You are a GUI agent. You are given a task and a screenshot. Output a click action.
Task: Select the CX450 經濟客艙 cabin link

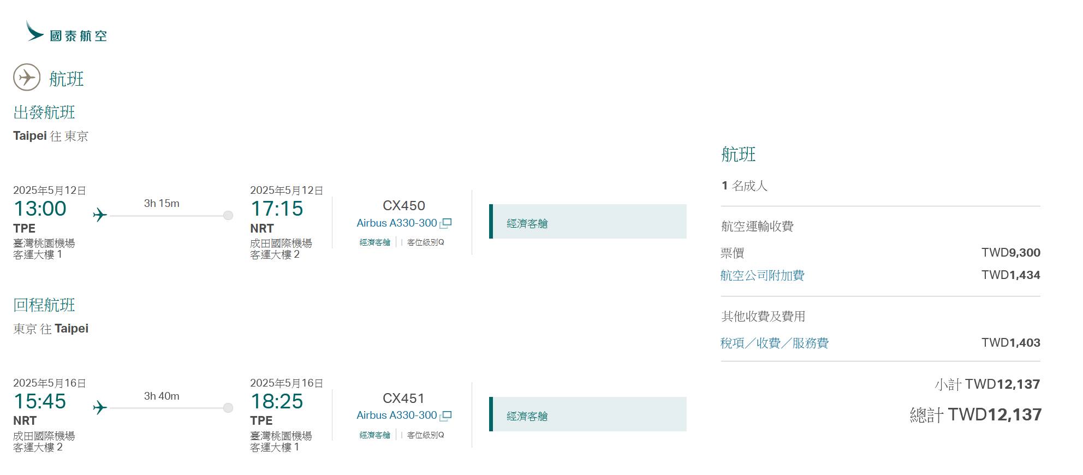coord(375,242)
